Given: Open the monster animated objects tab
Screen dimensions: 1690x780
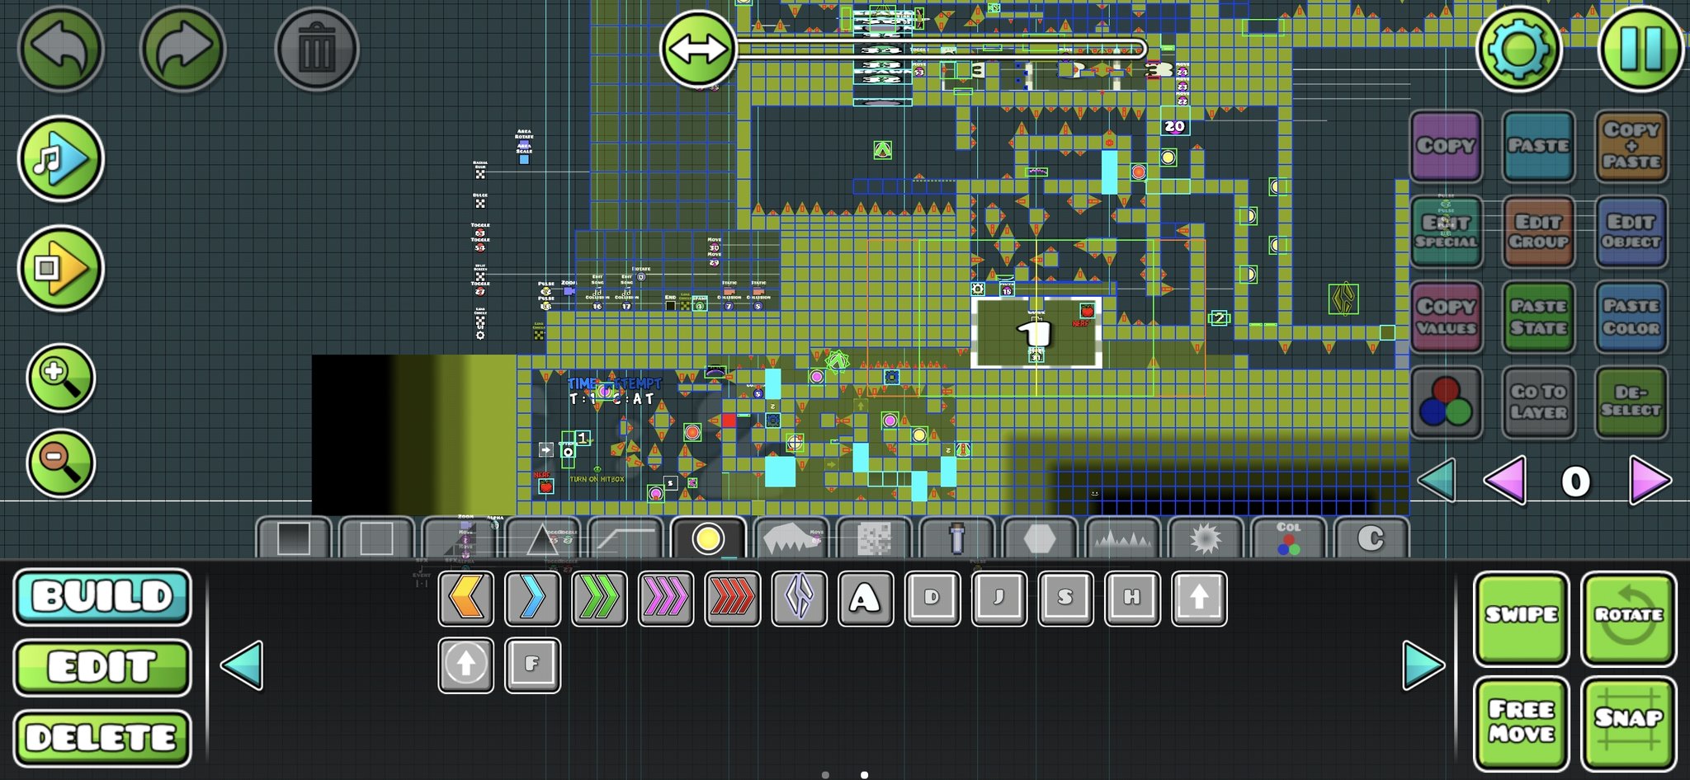Looking at the screenshot, I should 791,538.
